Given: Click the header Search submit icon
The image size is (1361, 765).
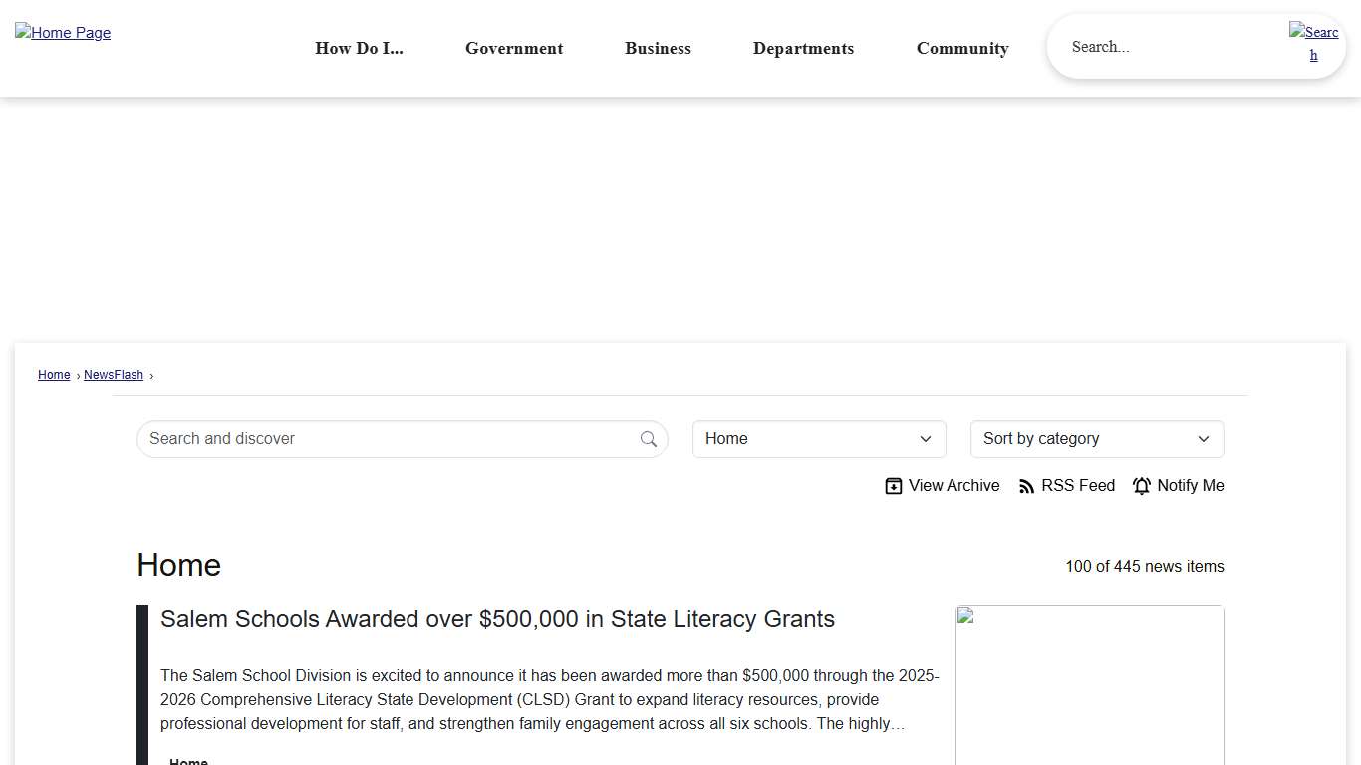Looking at the screenshot, I should point(1313,43).
